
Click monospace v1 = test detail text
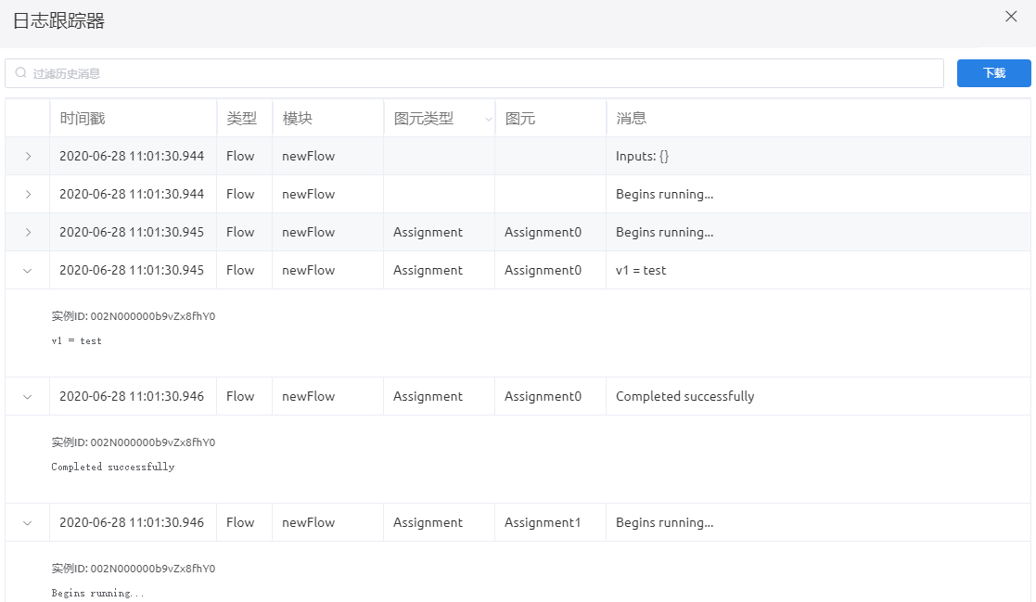(x=77, y=341)
